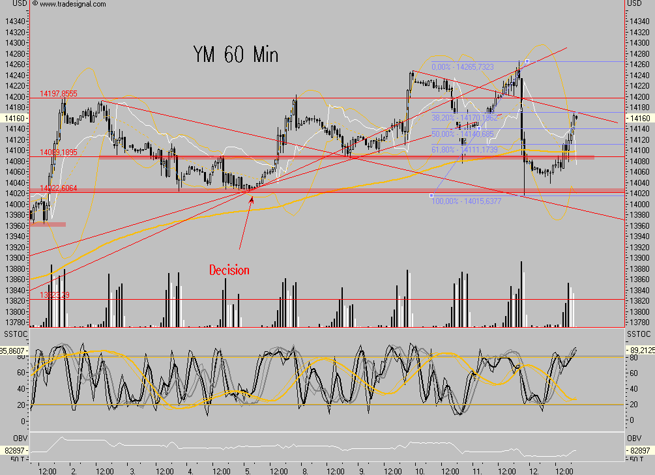Click the date label 8. on the time axis
Image resolution: width=655 pixels, height=475 pixels.
(304, 470)
